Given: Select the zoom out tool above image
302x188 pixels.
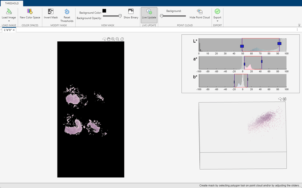Looking at the screenshot, I should click(117, 39).
